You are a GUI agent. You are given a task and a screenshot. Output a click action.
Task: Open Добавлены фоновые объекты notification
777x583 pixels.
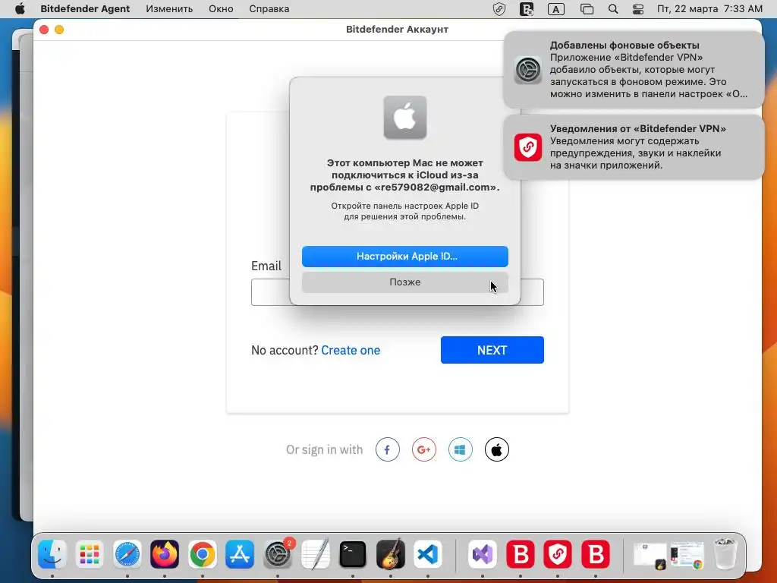(634, 69)
